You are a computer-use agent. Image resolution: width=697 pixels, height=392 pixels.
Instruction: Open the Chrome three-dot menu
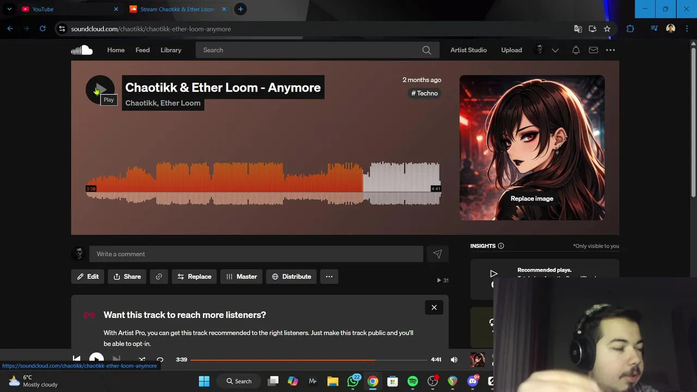(687, 29)
